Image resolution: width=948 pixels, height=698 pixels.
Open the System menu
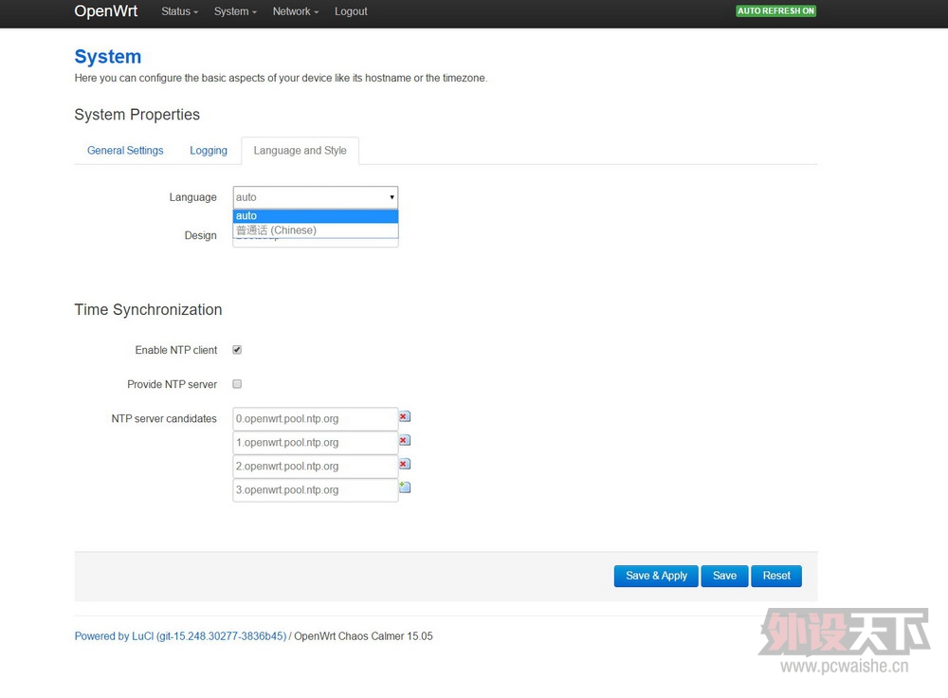[x=235, y=11]
